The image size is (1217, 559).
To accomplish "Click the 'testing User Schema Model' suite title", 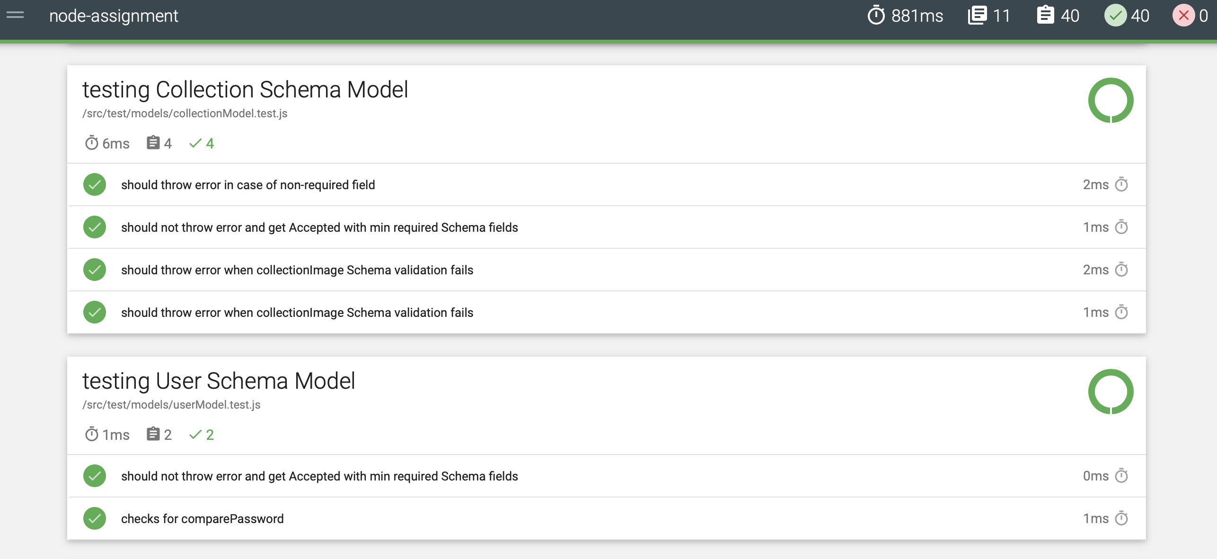I will (x=218, y=381).
